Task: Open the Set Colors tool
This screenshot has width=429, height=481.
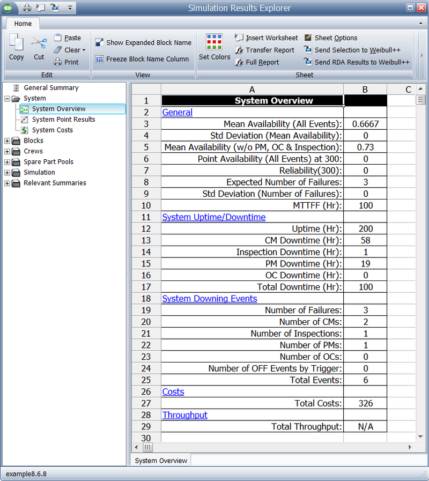Action: pos(214,47)
